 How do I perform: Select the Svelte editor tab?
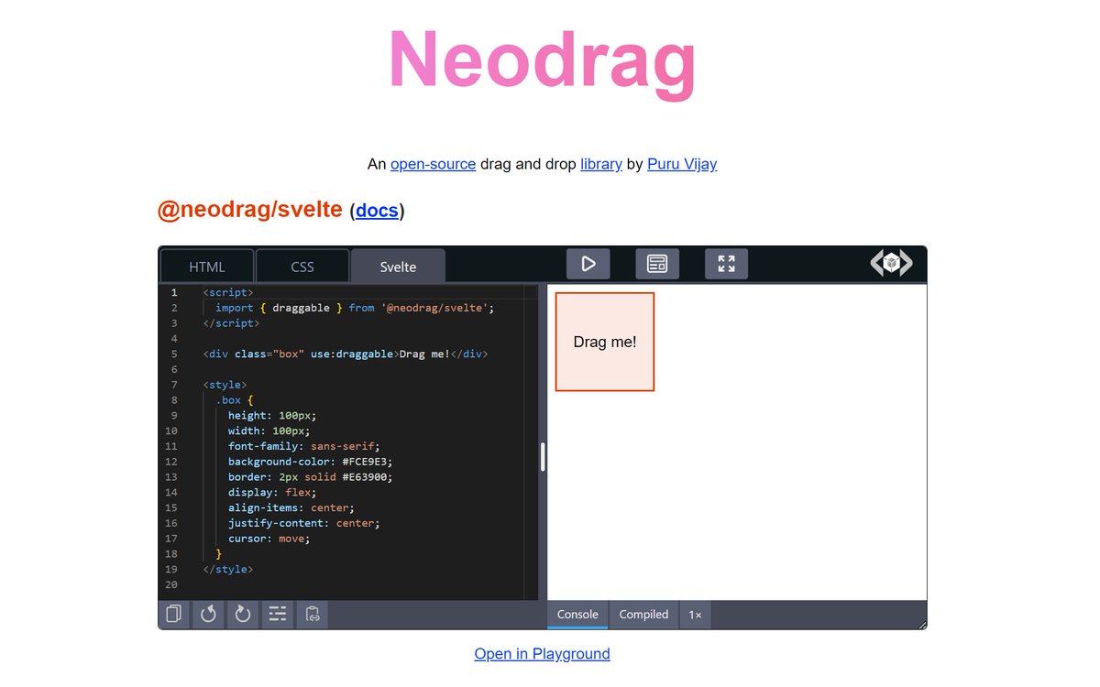pyautogui.click(x=398, y=267)
